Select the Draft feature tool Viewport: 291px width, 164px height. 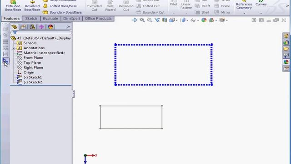pos(202,6)
